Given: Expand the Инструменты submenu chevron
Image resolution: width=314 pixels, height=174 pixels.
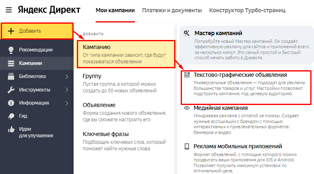Looking at the screenshot, I should tap(67, 89).
